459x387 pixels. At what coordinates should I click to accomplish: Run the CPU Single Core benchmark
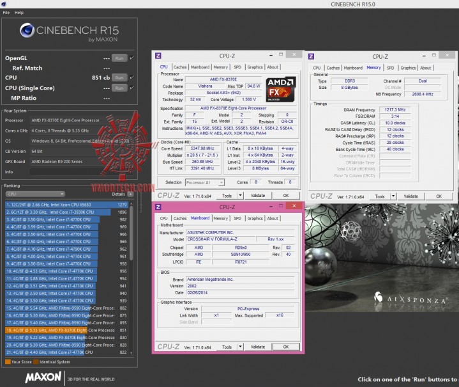pyautogui.click(x=119, y=88)
